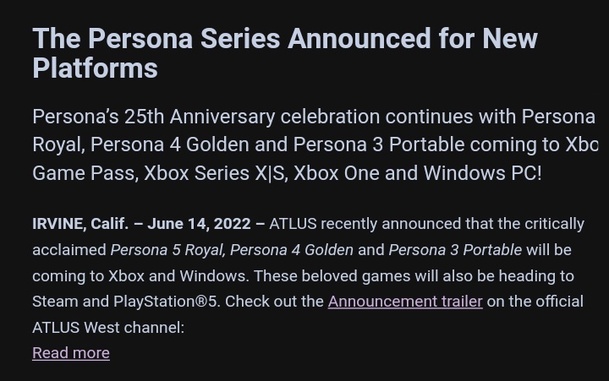Click the bold 'IRVINE, Calif.' dateline
609x381 pixels.
tap(80, 224)
